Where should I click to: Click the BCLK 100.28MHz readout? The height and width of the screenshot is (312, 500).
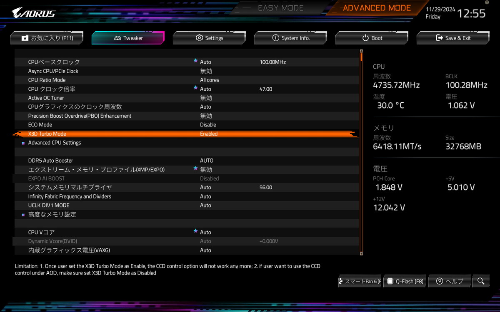click(x=466, y=85)
